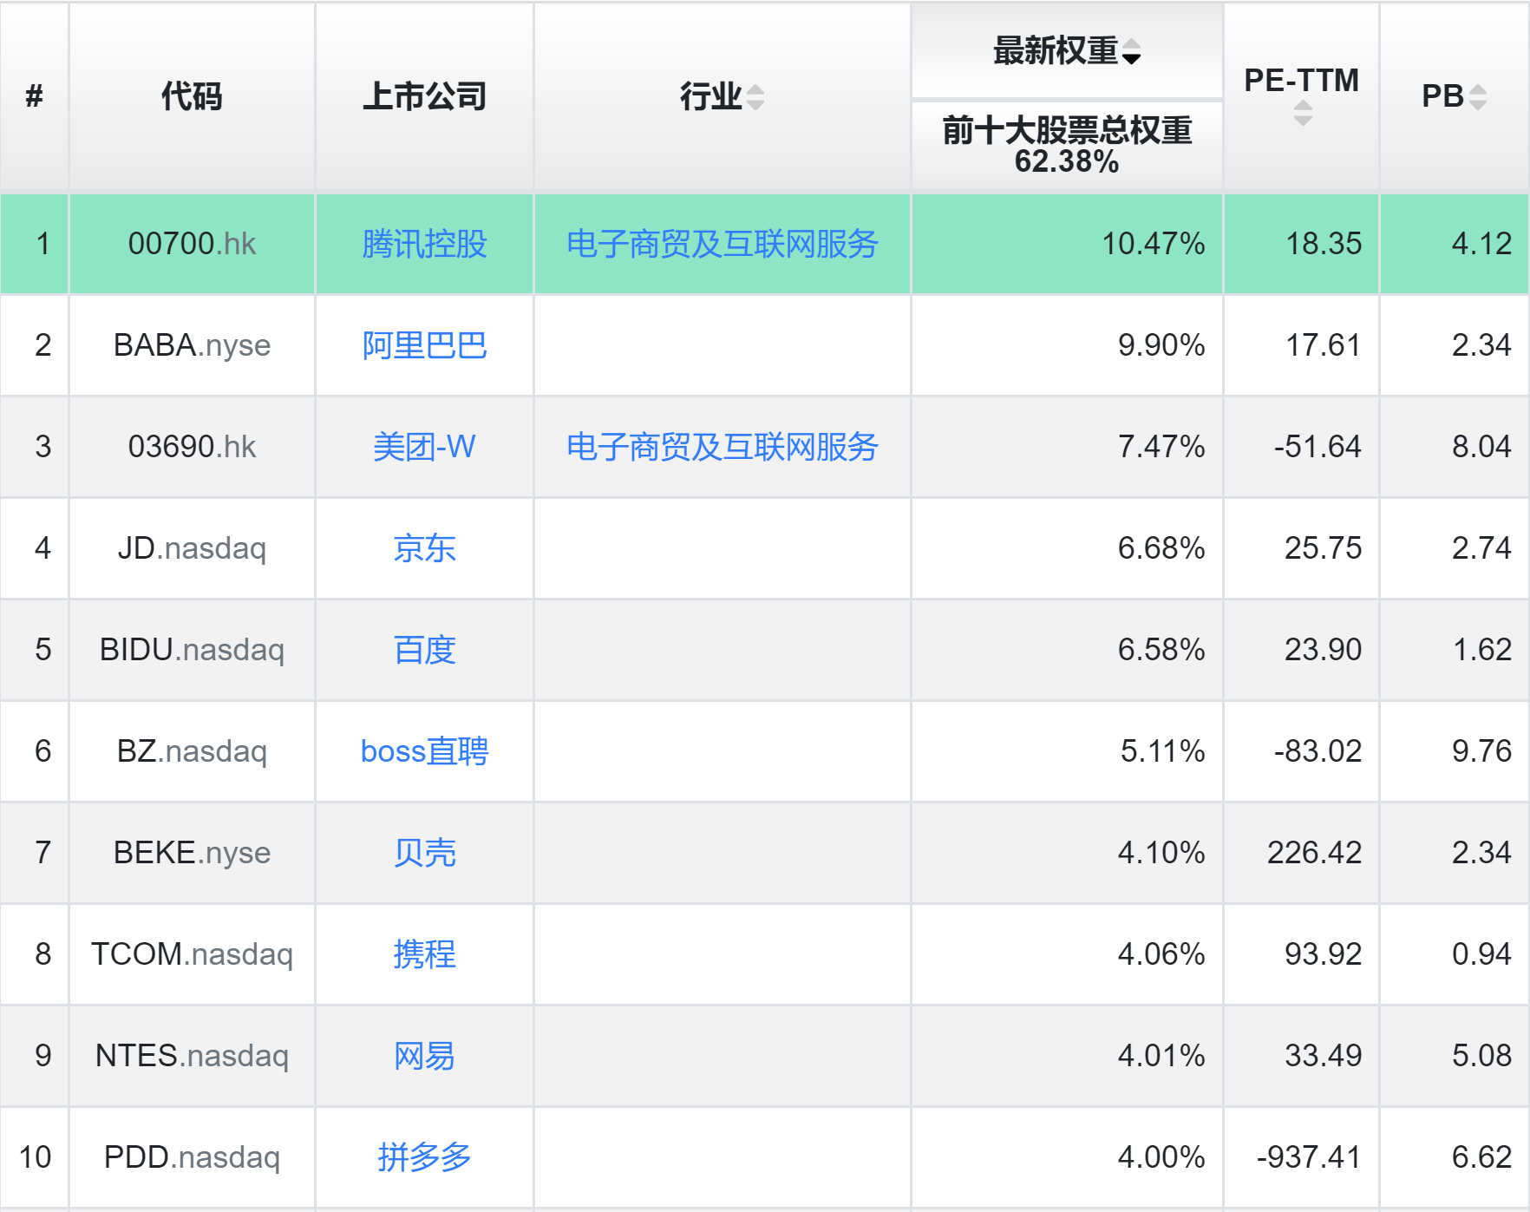This screenshot has height=1212, width=1530.
Task: Open 京东 company link
Action: [424, 548]
